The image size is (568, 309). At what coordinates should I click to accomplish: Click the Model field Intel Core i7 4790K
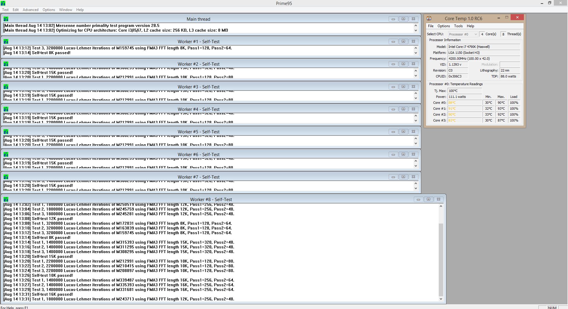(484, 47)
